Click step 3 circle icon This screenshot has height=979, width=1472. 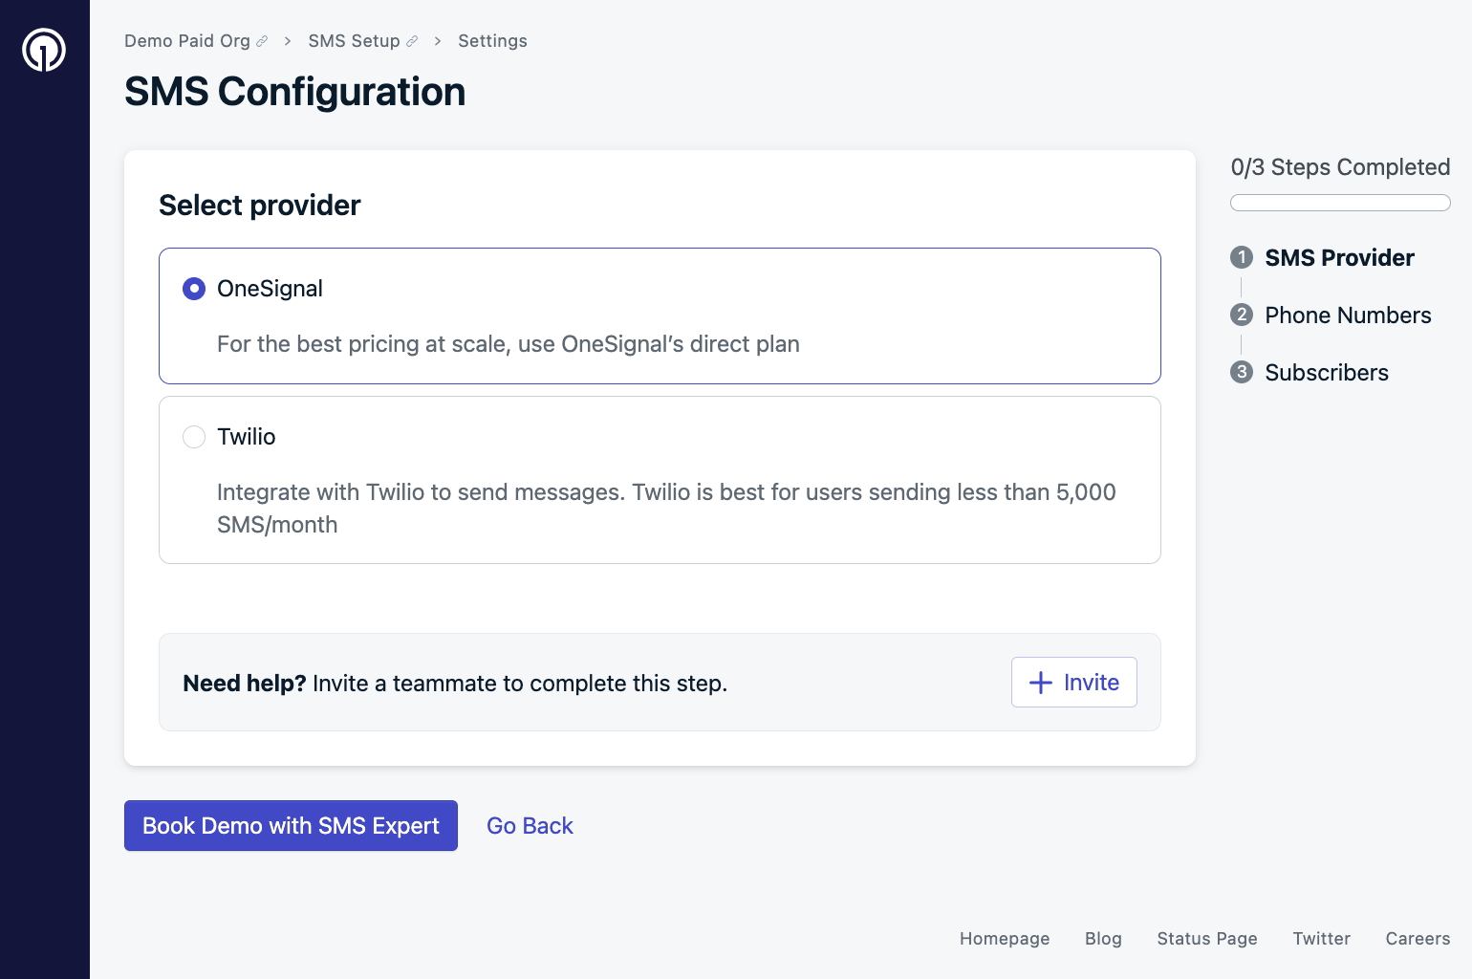(1242, 372)
